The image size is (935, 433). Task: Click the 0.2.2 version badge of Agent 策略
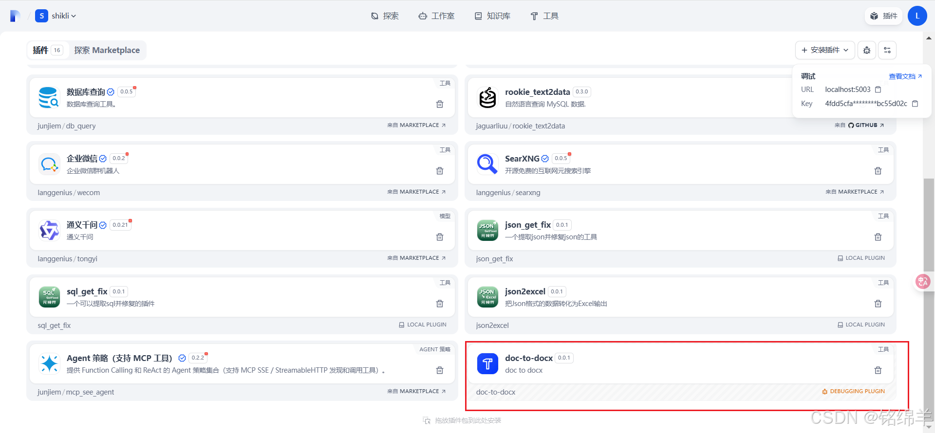[198, 358]
